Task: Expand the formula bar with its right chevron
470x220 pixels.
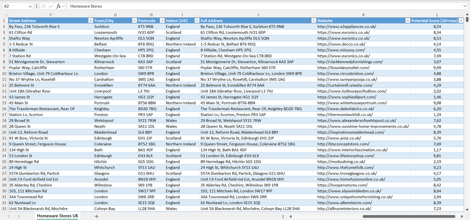Action: [x=466, y=6]
